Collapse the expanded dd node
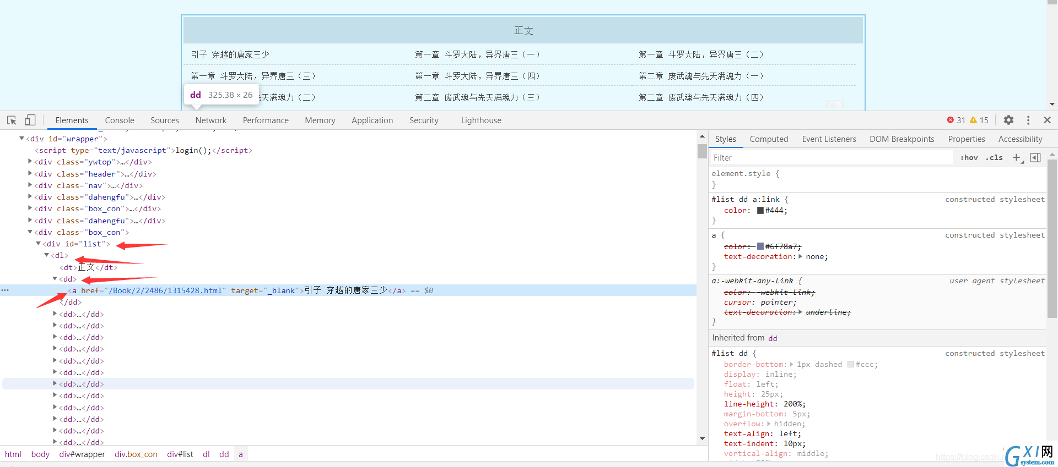 pos(55,279)
